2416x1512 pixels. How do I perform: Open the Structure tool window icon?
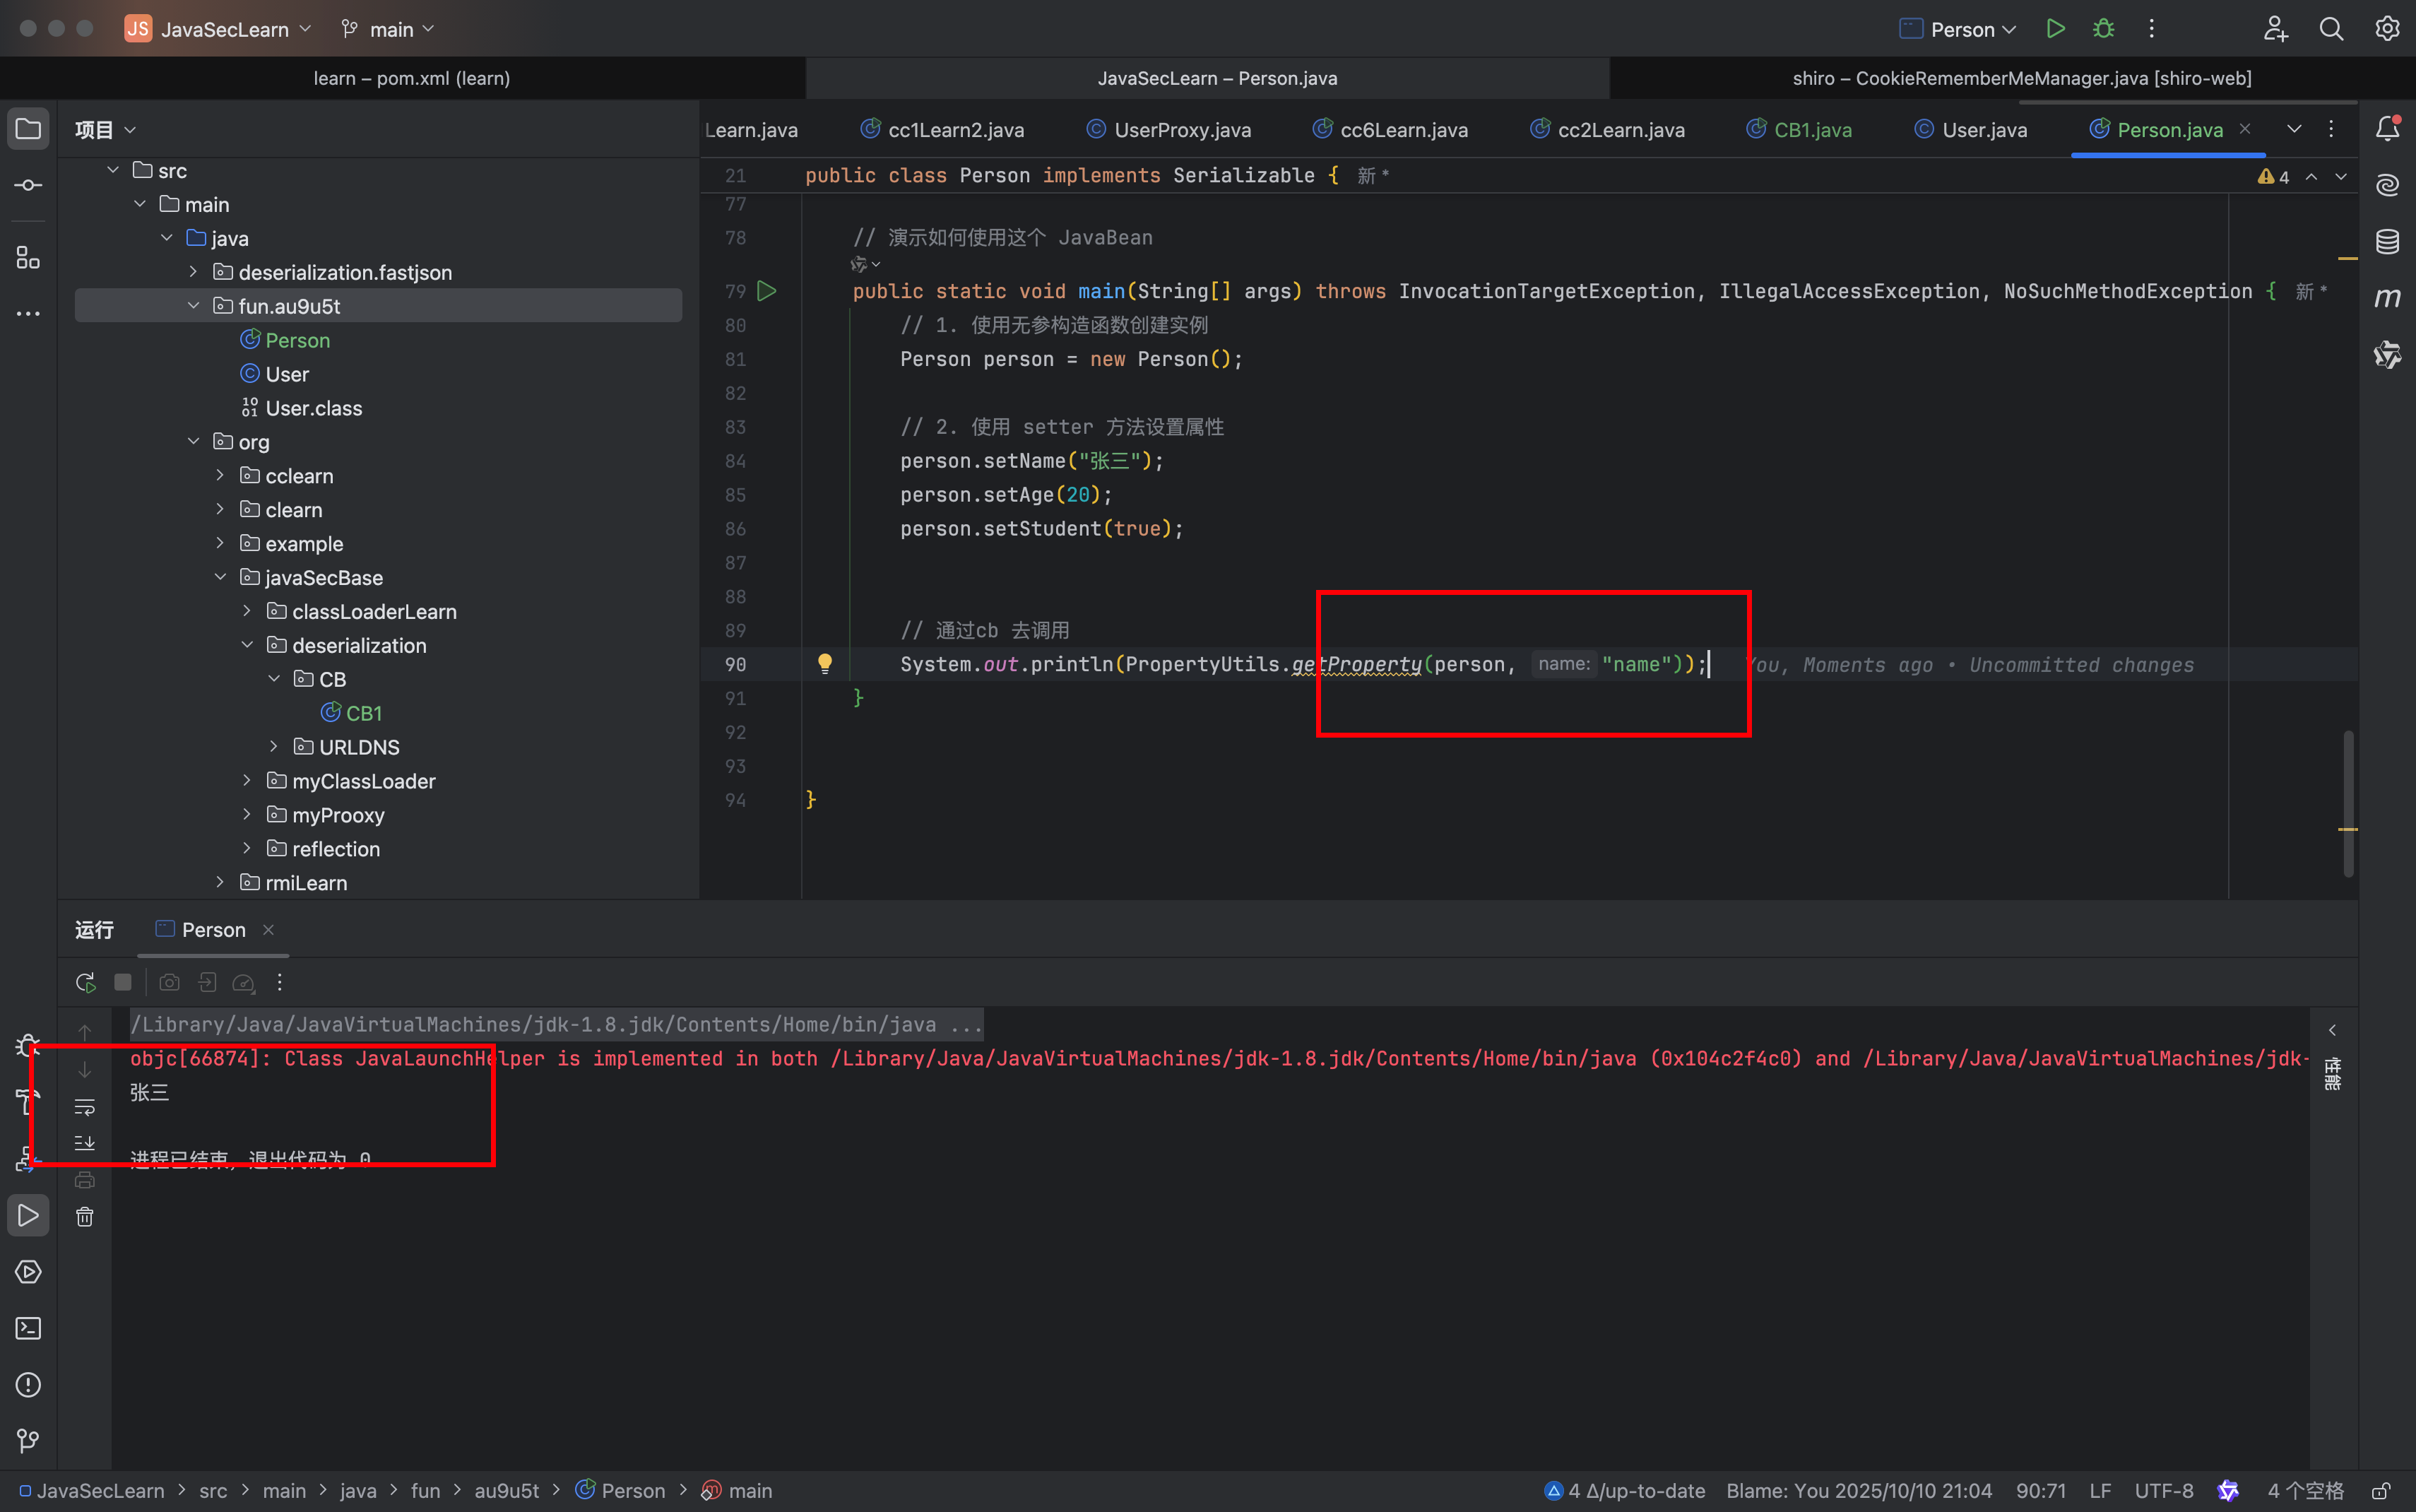point(28,258)
